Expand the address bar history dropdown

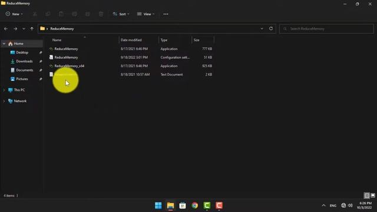262,29
